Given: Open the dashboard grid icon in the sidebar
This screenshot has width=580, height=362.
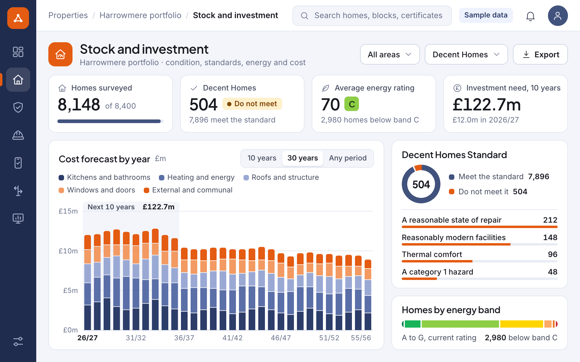Looking at the screenshot, I should [x=18, y=52].
